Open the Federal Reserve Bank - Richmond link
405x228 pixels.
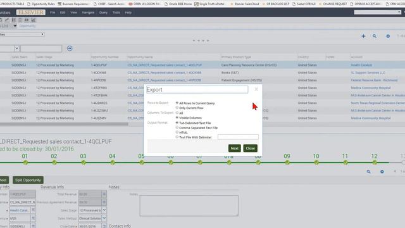[374, 80]
